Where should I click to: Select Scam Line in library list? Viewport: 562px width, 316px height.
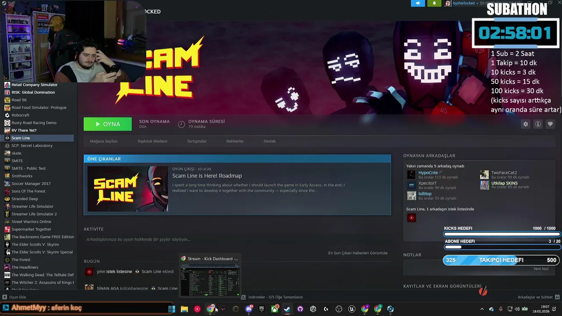(x=39, y=138)
